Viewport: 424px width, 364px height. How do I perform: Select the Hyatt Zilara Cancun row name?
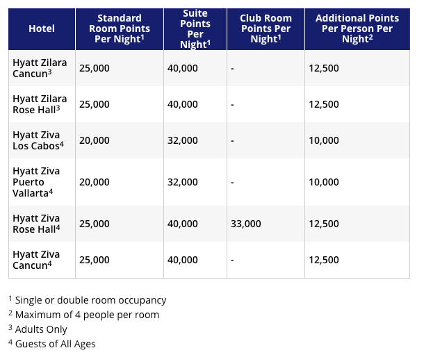[40, 68]
